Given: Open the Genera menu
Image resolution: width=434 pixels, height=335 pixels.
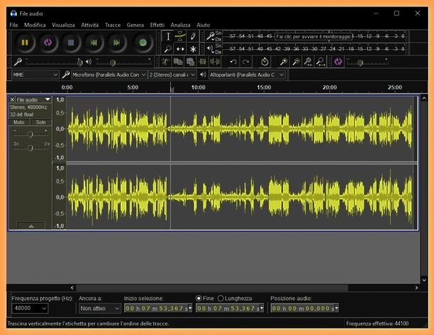Looking at the screenshot, I should pos(135,25).
